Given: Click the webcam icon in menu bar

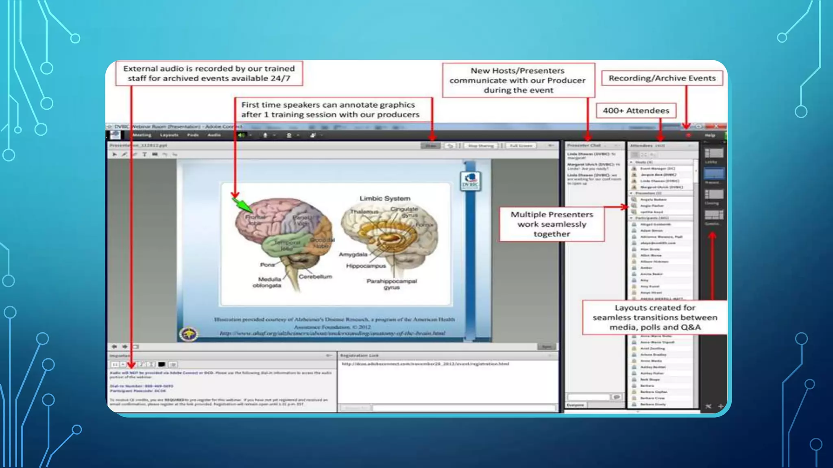Looking at the screenshot, I should point(289,135).
